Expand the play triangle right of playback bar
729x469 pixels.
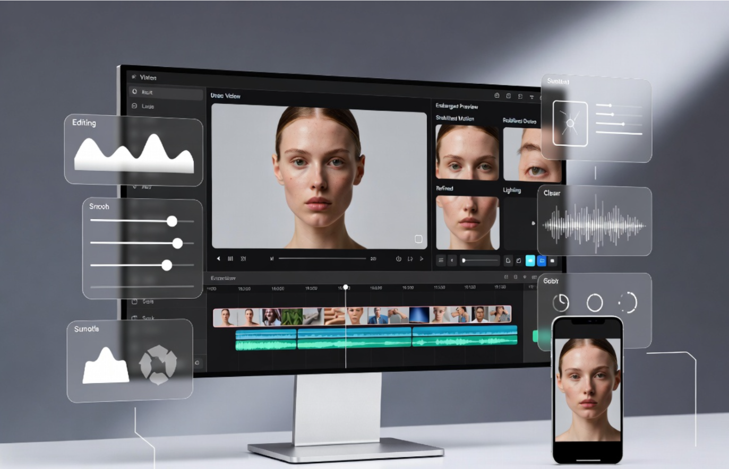(x=422, y=259)
